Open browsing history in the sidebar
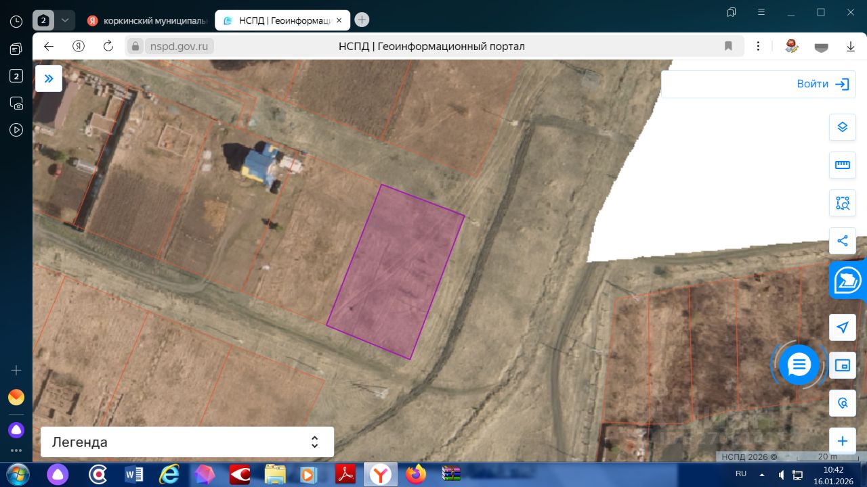Viewport: 867px width, 487px height. pos(16,22)
